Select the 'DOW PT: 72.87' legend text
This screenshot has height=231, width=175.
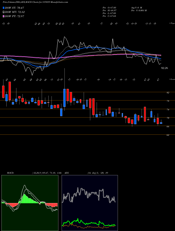15,16
